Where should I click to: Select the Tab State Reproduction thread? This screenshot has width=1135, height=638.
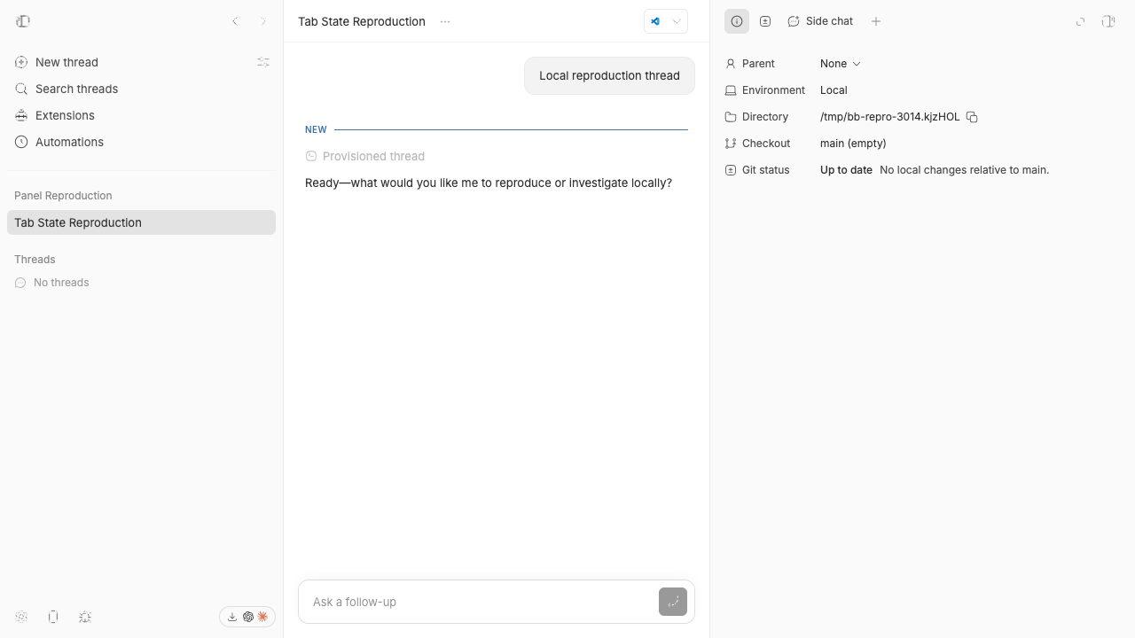tap(141, 222)
